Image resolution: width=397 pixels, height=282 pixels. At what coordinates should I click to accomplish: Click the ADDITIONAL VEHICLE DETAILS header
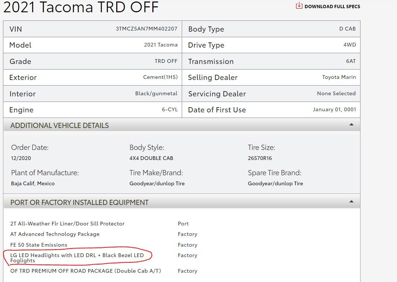[x=60, y=125]
